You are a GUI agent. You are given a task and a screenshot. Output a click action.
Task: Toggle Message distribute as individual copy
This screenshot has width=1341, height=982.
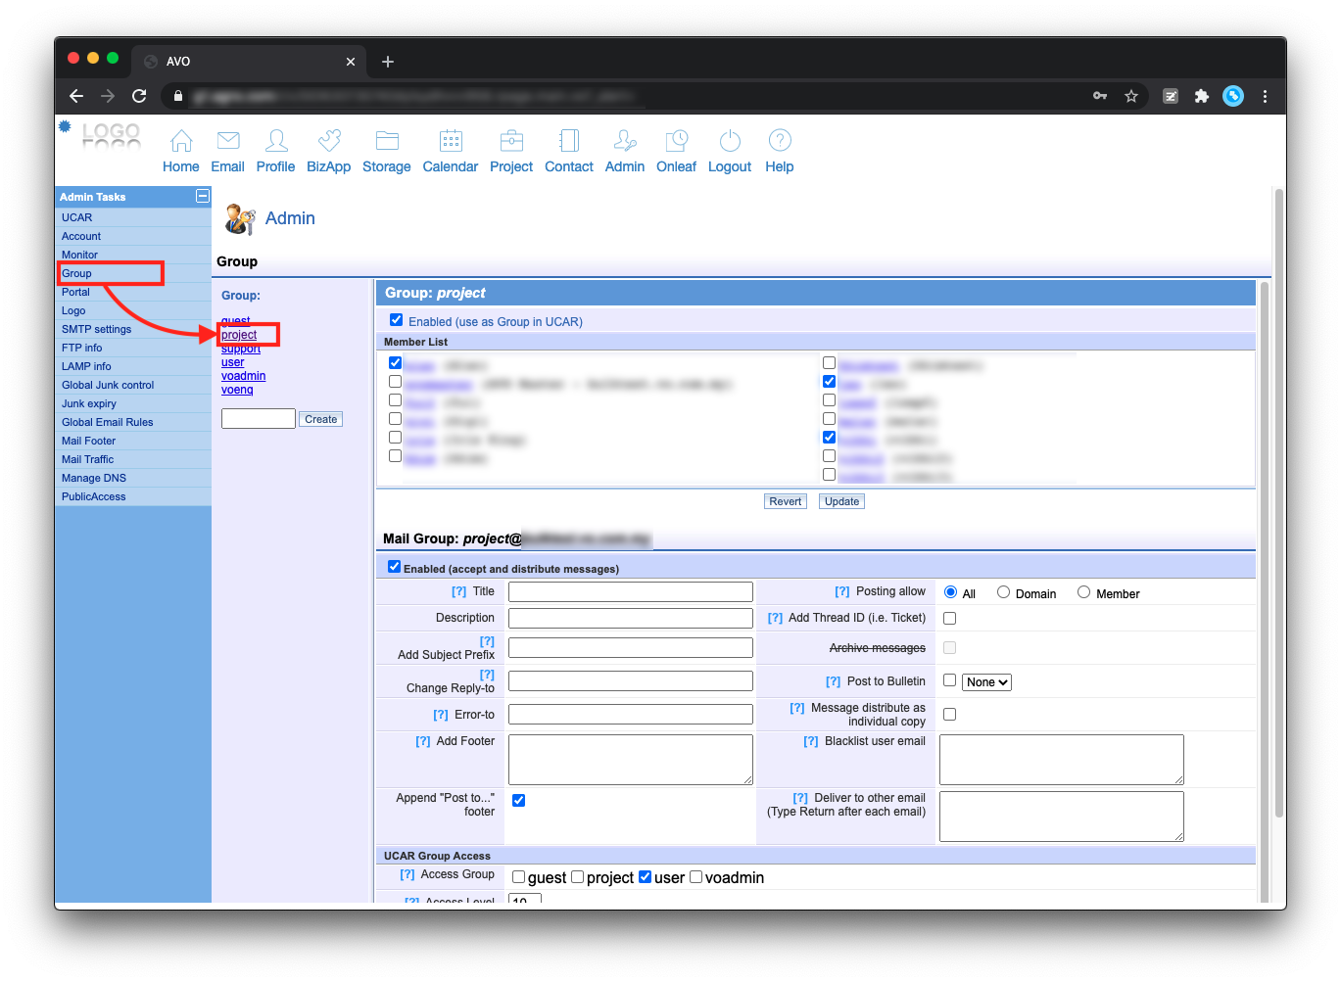point(949,715)
